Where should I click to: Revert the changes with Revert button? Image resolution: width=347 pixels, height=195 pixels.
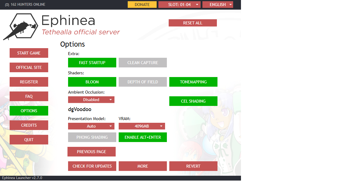click(x=193, y=166)
